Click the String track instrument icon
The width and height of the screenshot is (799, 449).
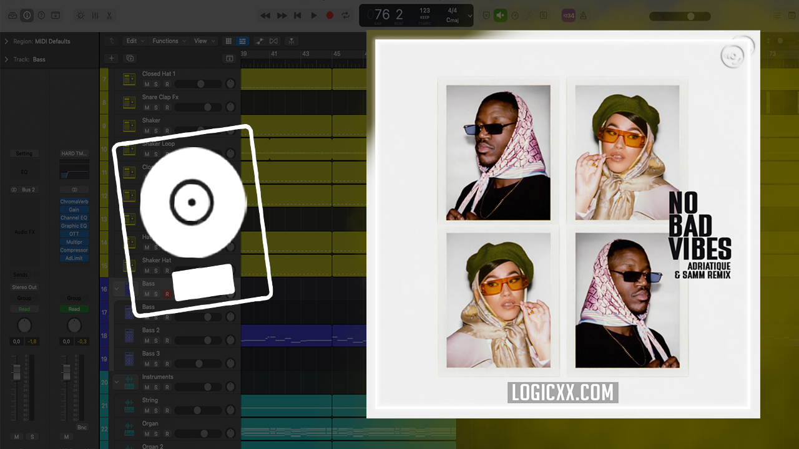coord(129,405)
